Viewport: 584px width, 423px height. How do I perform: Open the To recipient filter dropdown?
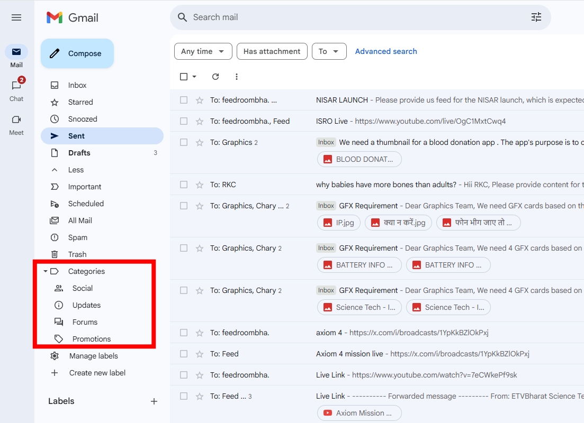(329, 51)
